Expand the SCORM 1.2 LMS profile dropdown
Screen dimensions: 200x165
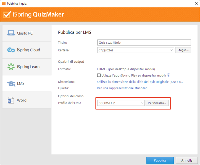coord(142,103)
